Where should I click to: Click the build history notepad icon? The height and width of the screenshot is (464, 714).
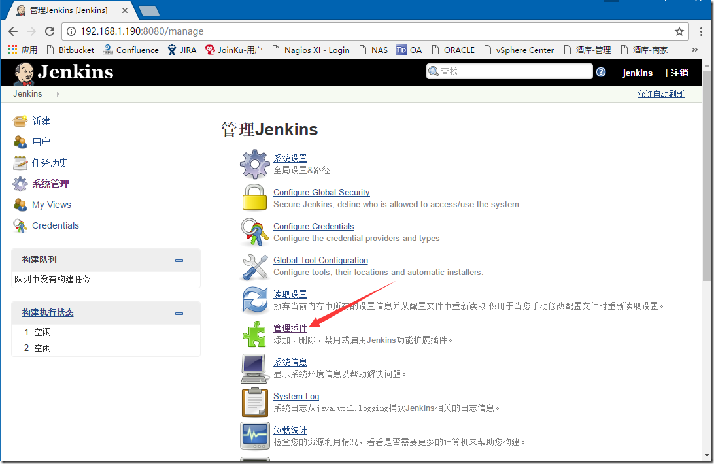[20, 163]
